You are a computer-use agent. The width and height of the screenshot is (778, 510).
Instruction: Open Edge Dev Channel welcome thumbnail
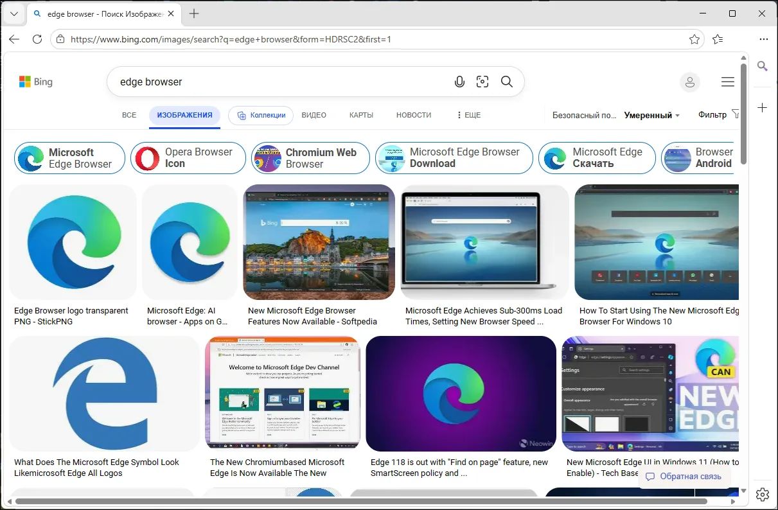point(283,394)
